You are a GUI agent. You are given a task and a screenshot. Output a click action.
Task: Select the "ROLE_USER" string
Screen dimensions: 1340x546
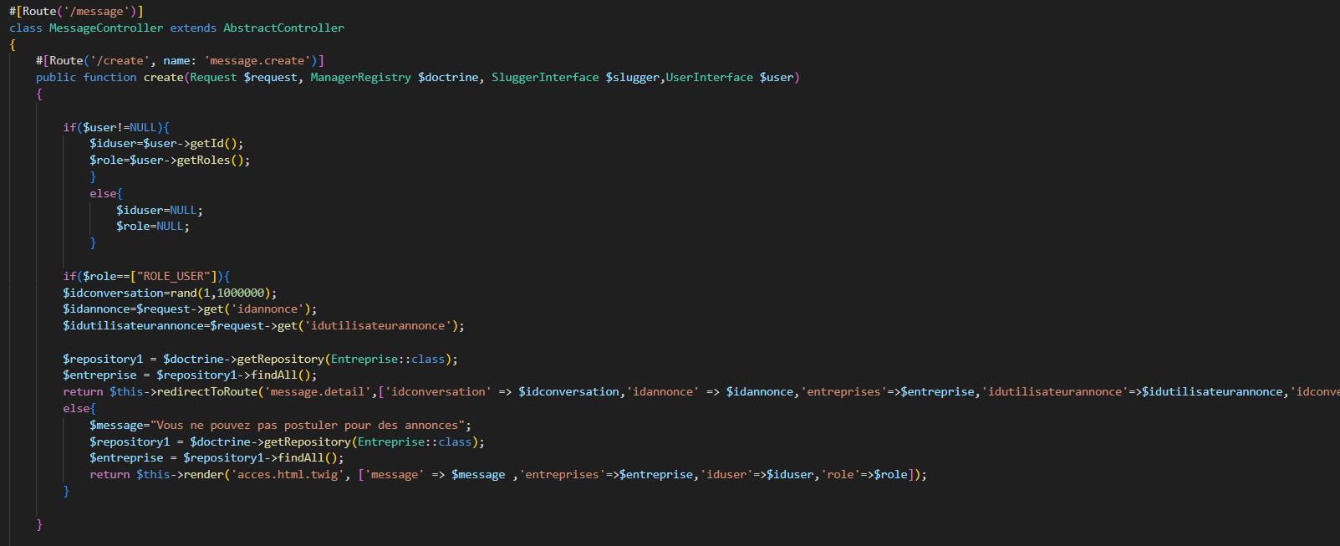173,276
